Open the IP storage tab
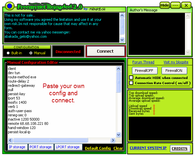Viewport: 195px width, 156px height. click(18, 147)
